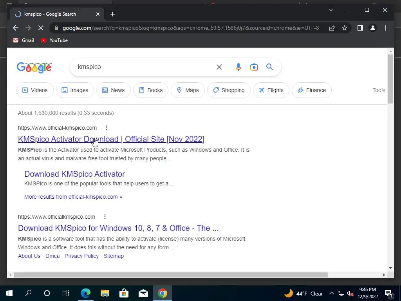Click the horizontal scrollbar thumb
The height and width of the screenshot is (301, 401).
pyautogui.click(x=171, y=275)
